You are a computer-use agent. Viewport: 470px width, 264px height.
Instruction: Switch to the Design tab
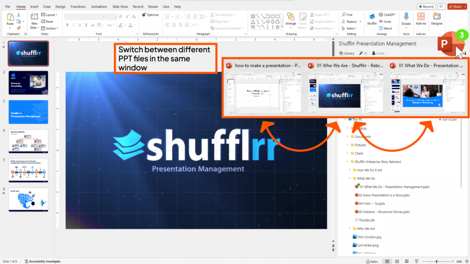[x=60, y=6]
